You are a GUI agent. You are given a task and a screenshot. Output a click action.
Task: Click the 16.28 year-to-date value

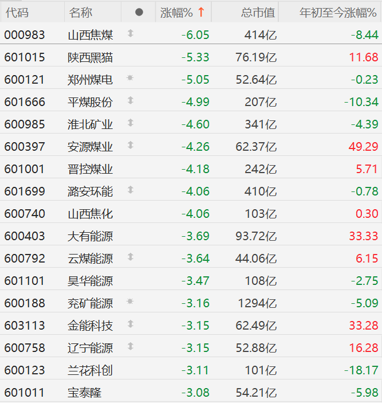[x=364, y=348]
